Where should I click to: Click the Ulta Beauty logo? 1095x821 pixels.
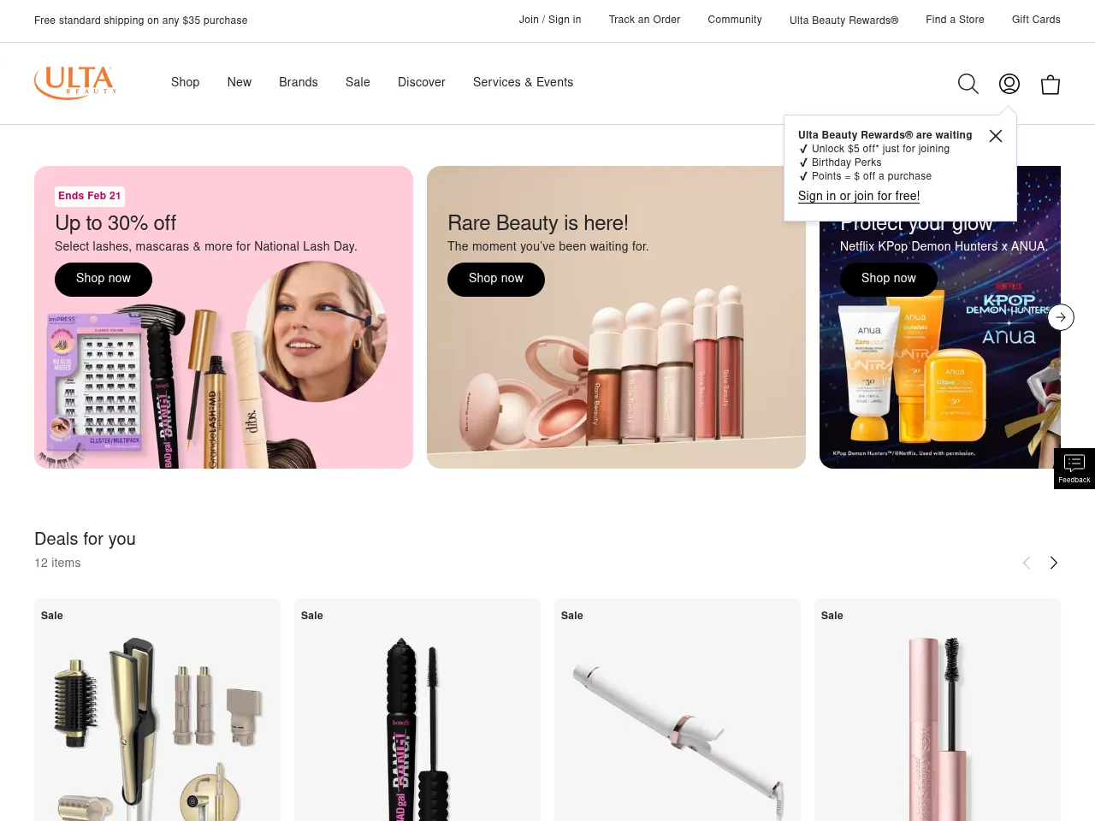(74, 83)
